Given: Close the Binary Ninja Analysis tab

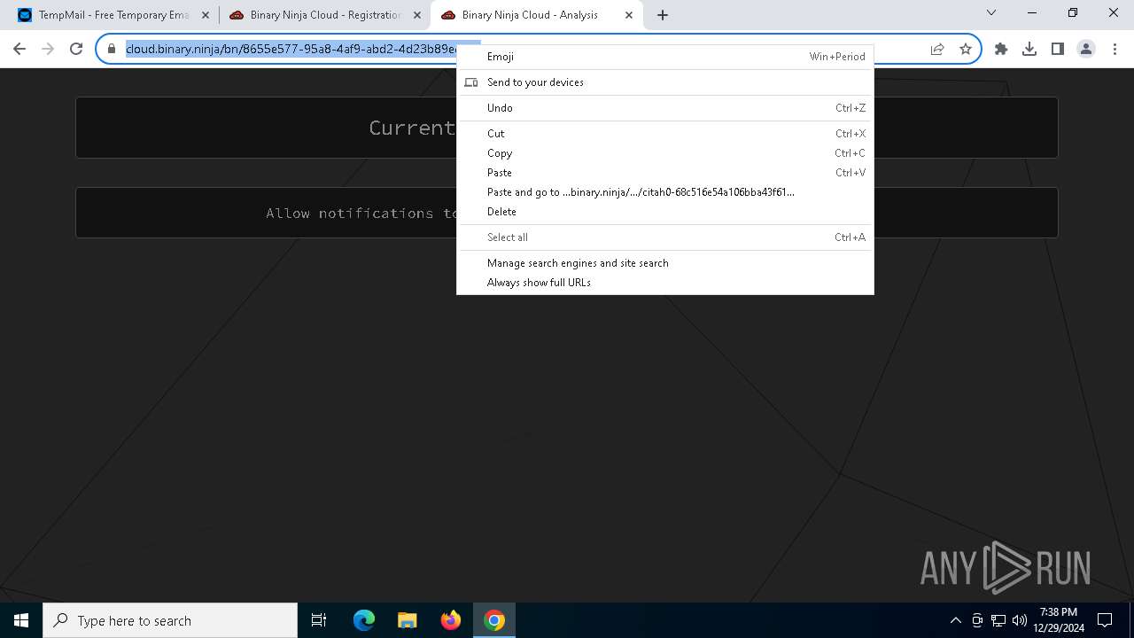Looking at the screenshot, I should click(629, 15).
